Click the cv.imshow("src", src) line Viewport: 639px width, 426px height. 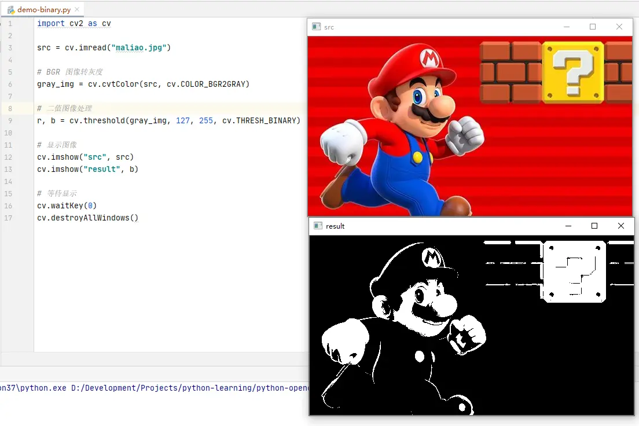pos(85,157)
